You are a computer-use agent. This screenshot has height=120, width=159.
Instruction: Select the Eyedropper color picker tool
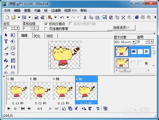click(x=6, y=67)
